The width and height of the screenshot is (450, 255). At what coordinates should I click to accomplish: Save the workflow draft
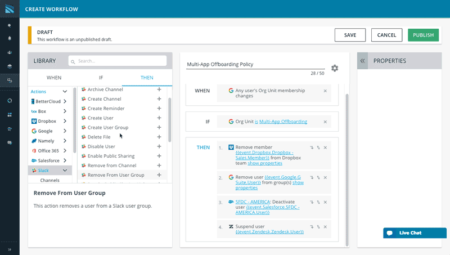350,35
